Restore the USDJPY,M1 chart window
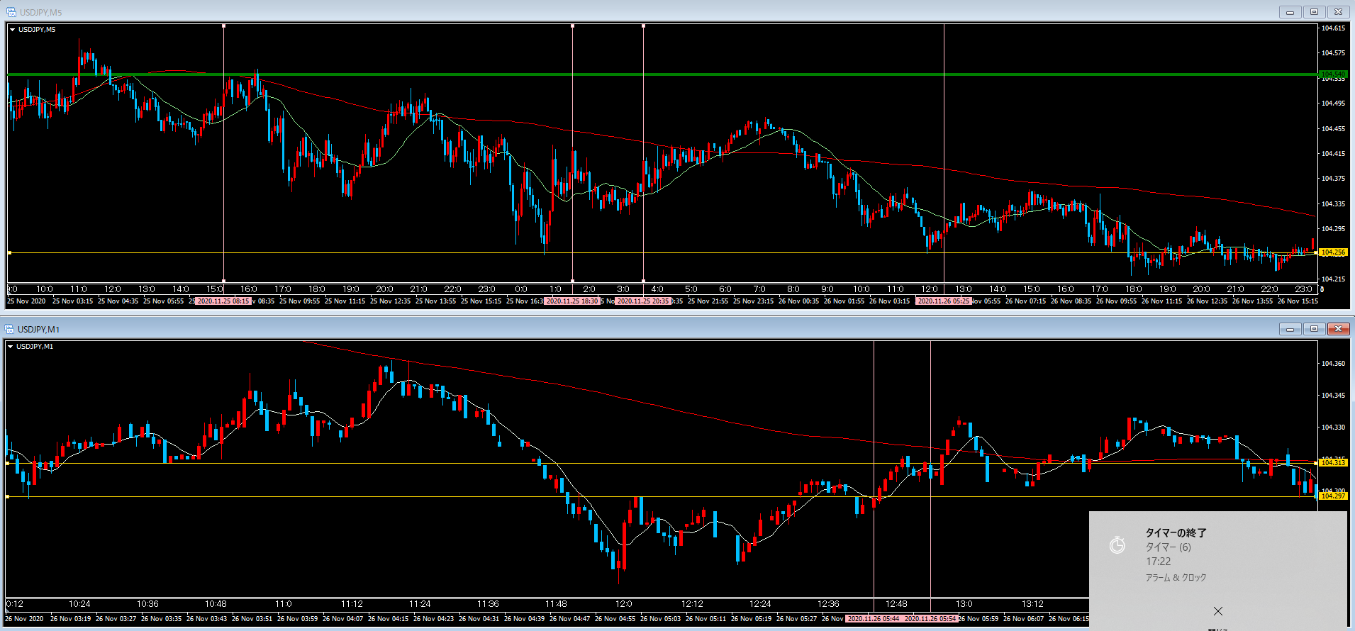The width and height of the screenshot is (1355, 631). pos(1314,329)
